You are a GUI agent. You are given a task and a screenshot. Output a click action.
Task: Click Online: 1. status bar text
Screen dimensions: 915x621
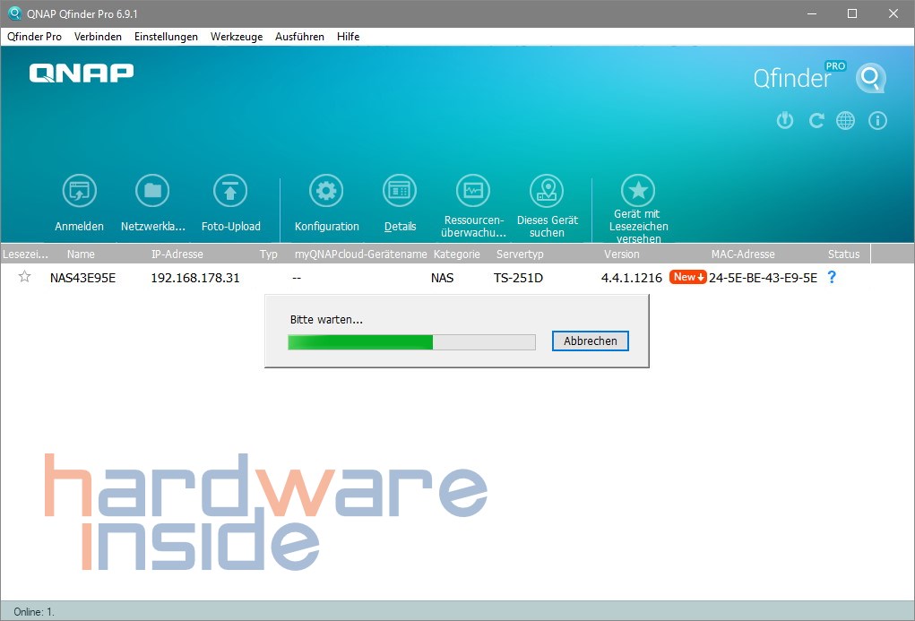[34, 612]
